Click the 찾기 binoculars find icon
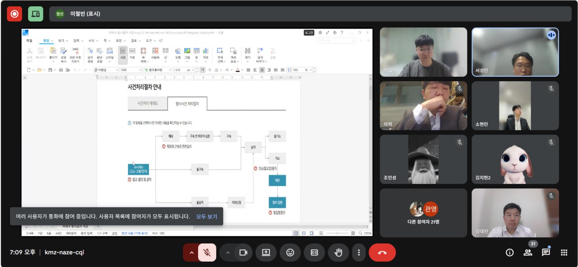Image resolution: width=578 pixels, height=267 pixels. [x=247, y=54]
